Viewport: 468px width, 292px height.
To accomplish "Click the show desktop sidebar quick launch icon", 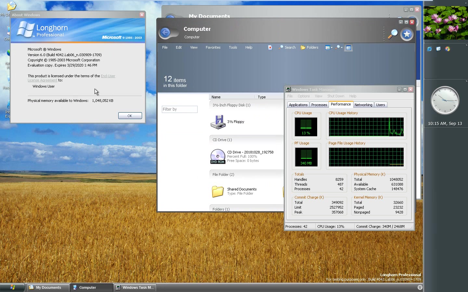I will coord(438,49).
